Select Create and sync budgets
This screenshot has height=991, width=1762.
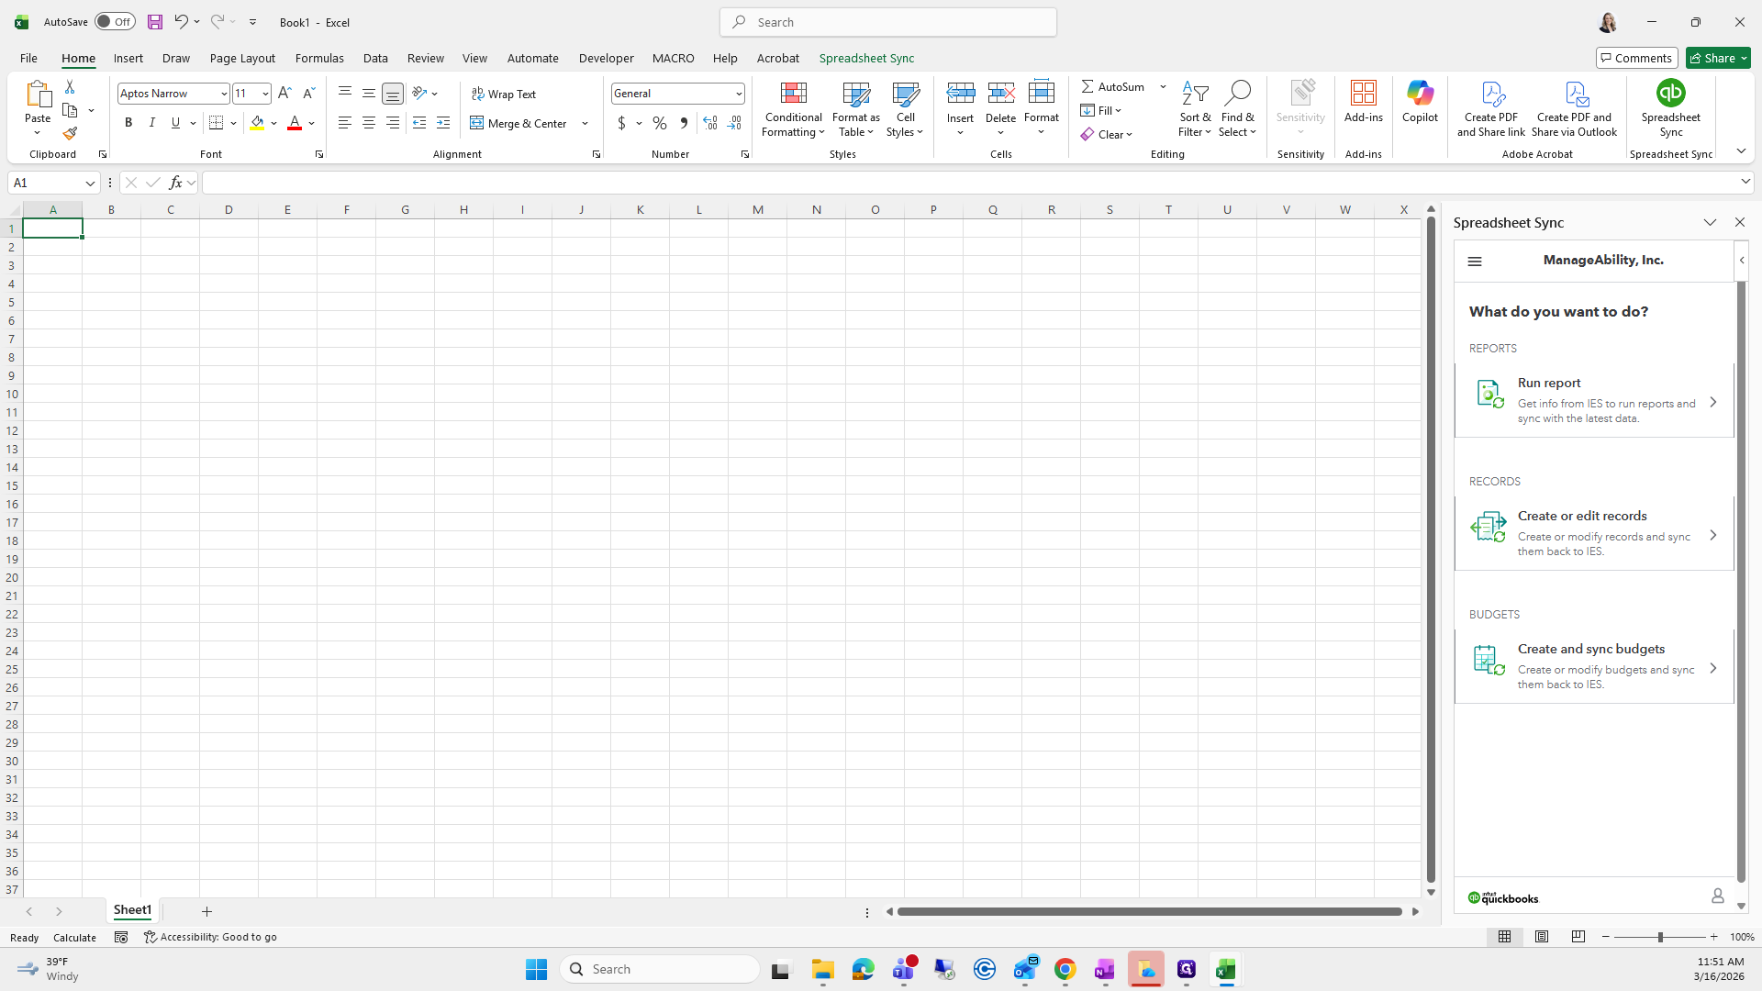click(x=1594, y=667)
